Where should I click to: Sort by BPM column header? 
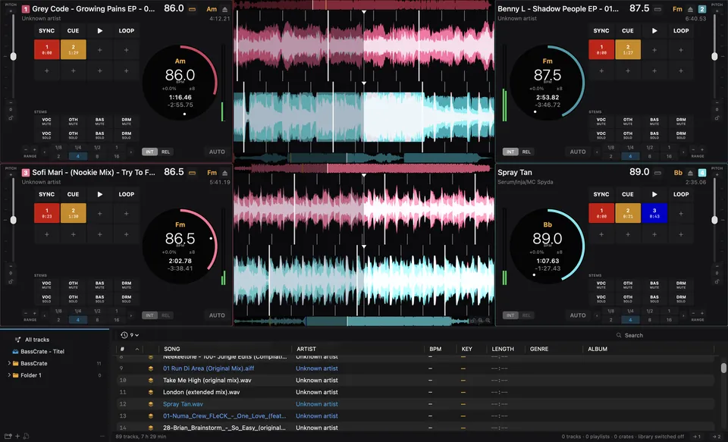tap(435, 350)
